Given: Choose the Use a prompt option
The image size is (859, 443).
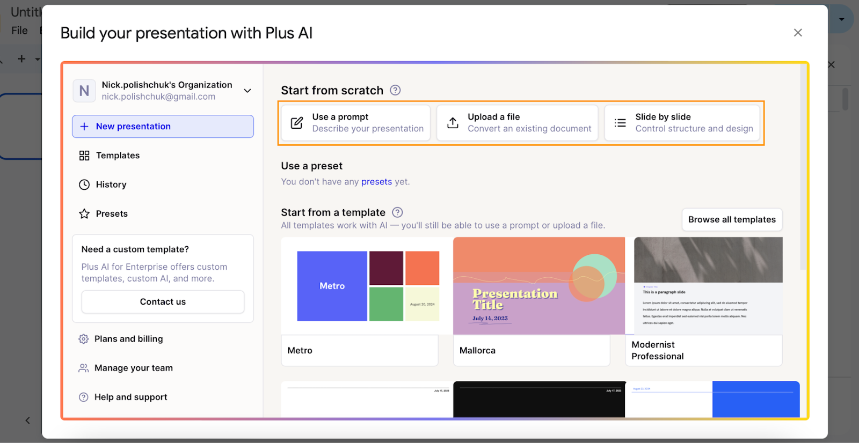Looking at the screenshot, I should pos(356,123).
